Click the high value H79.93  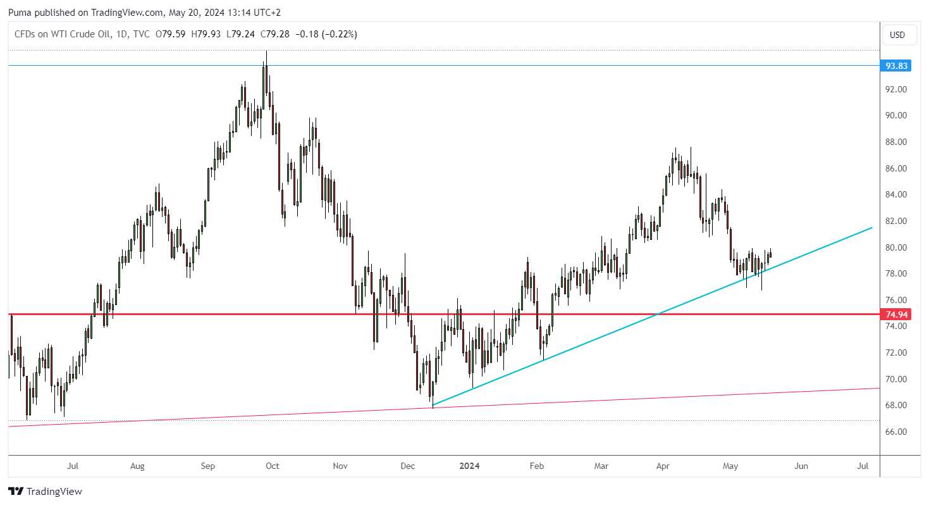click(x=206, y=34)
